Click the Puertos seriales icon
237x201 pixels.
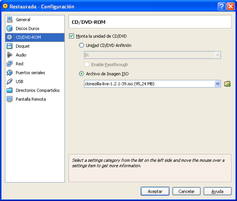[9, 73]
